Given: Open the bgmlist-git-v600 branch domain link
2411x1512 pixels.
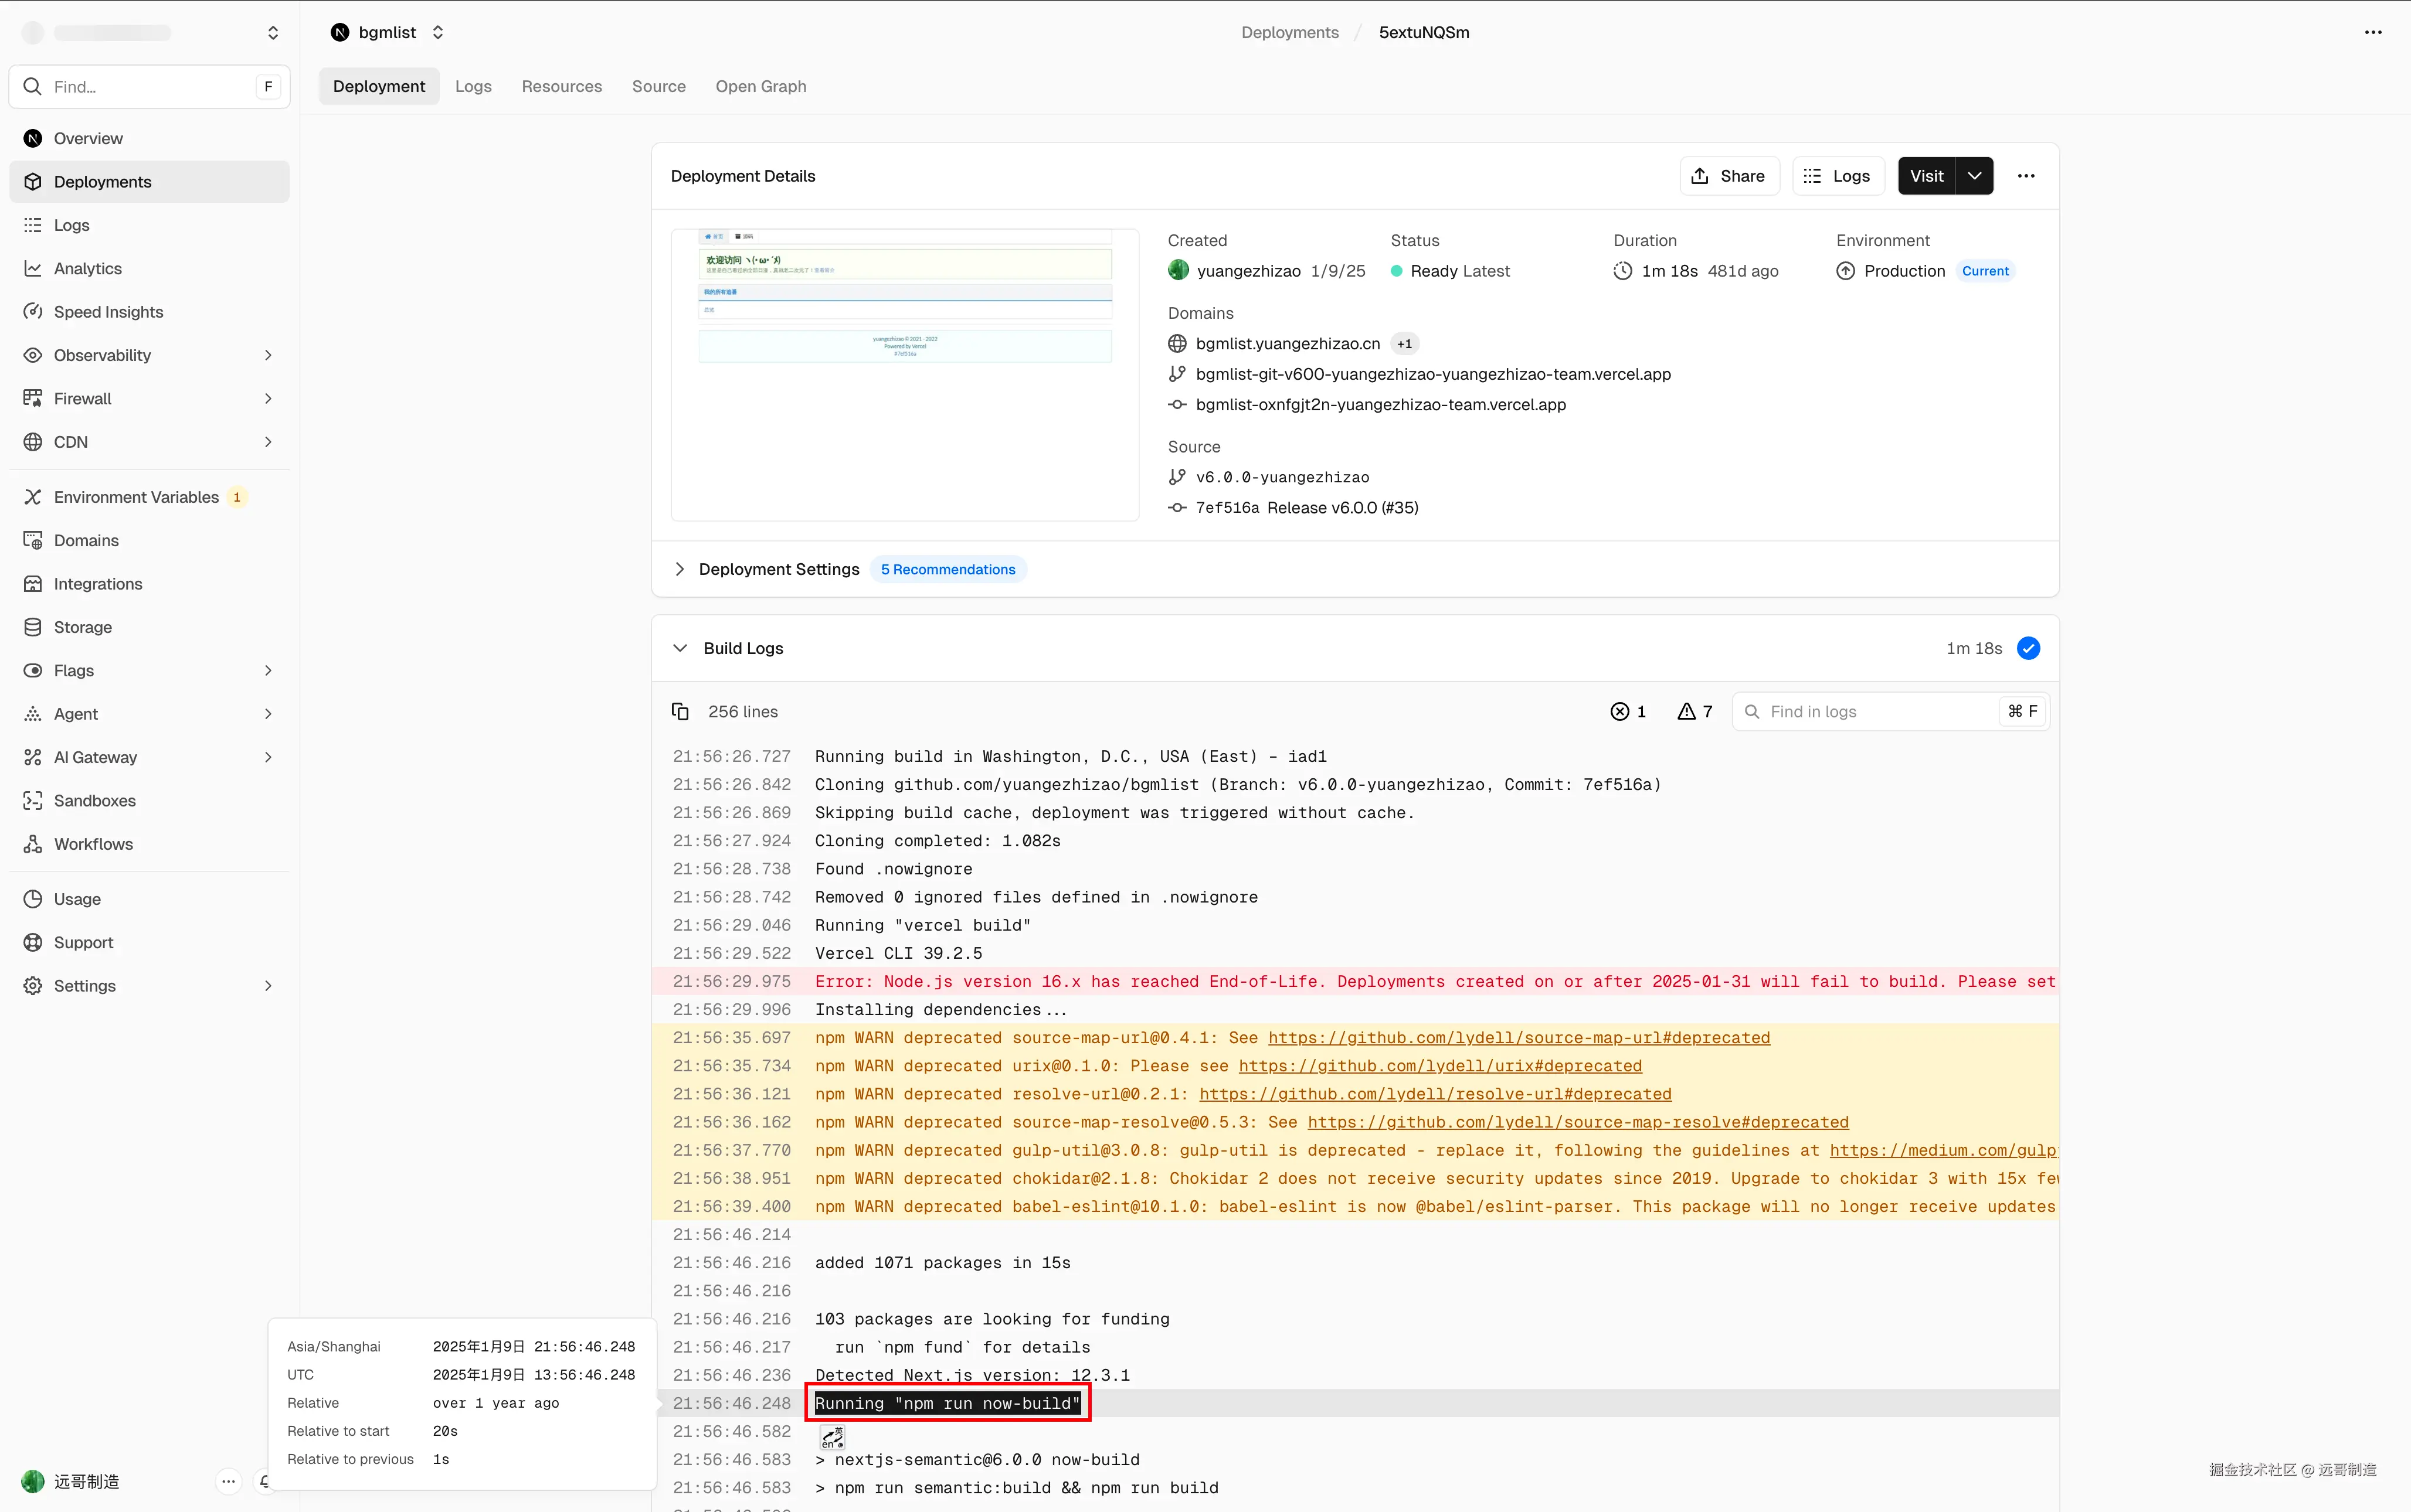Looking at the screenshot, I should pos(1432,374).
